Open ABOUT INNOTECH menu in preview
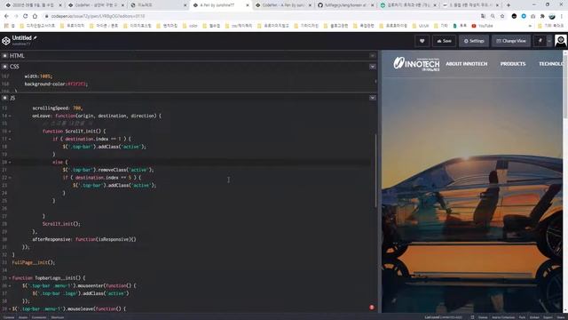 (x=467, y=64)
